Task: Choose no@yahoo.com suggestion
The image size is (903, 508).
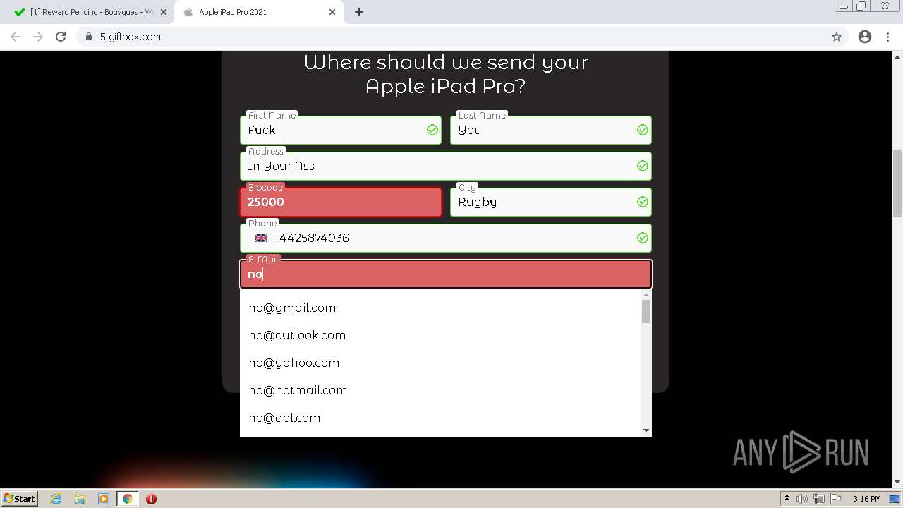Action: (x=440, y=363)
